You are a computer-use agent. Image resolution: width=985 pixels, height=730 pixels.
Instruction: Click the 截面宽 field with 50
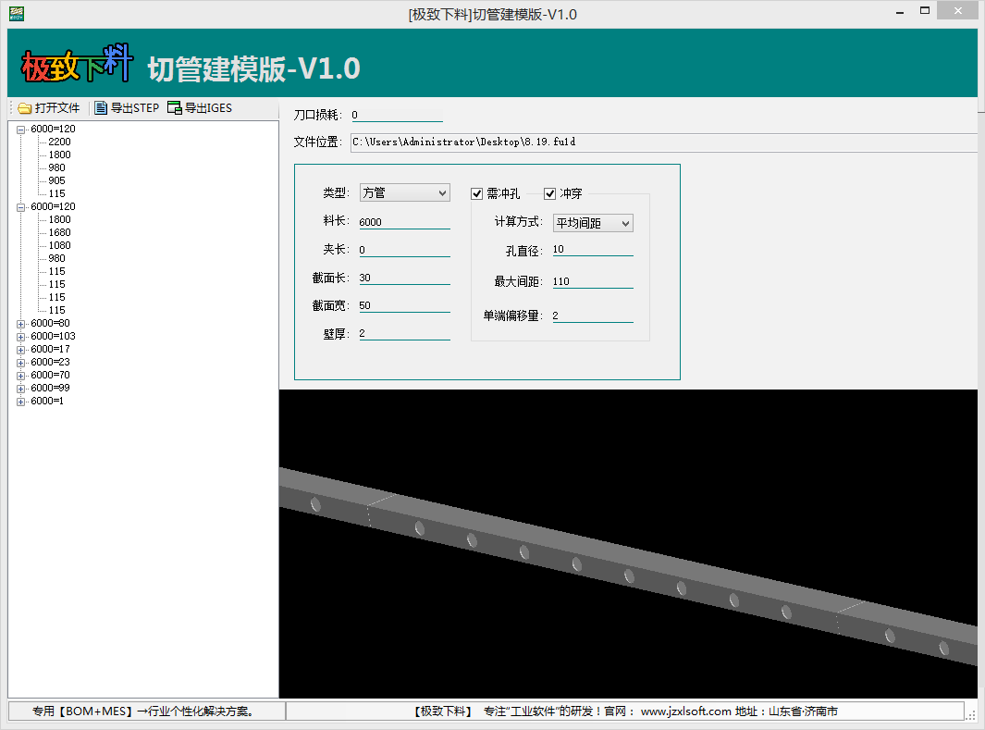(x=404, y=305)
